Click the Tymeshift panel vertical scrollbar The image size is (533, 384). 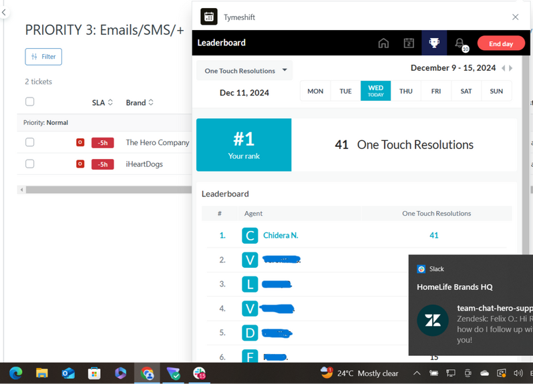pos(526,155)
